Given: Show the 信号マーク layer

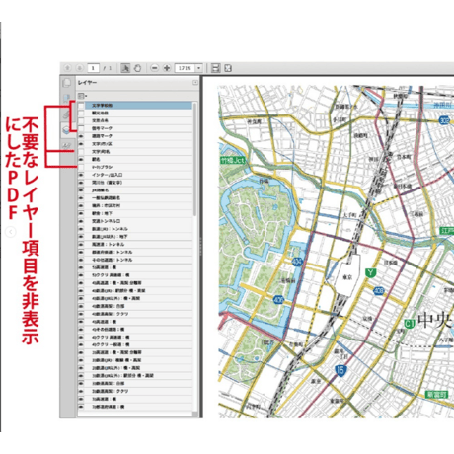Looking at the screenshot, I should (81, 128).
